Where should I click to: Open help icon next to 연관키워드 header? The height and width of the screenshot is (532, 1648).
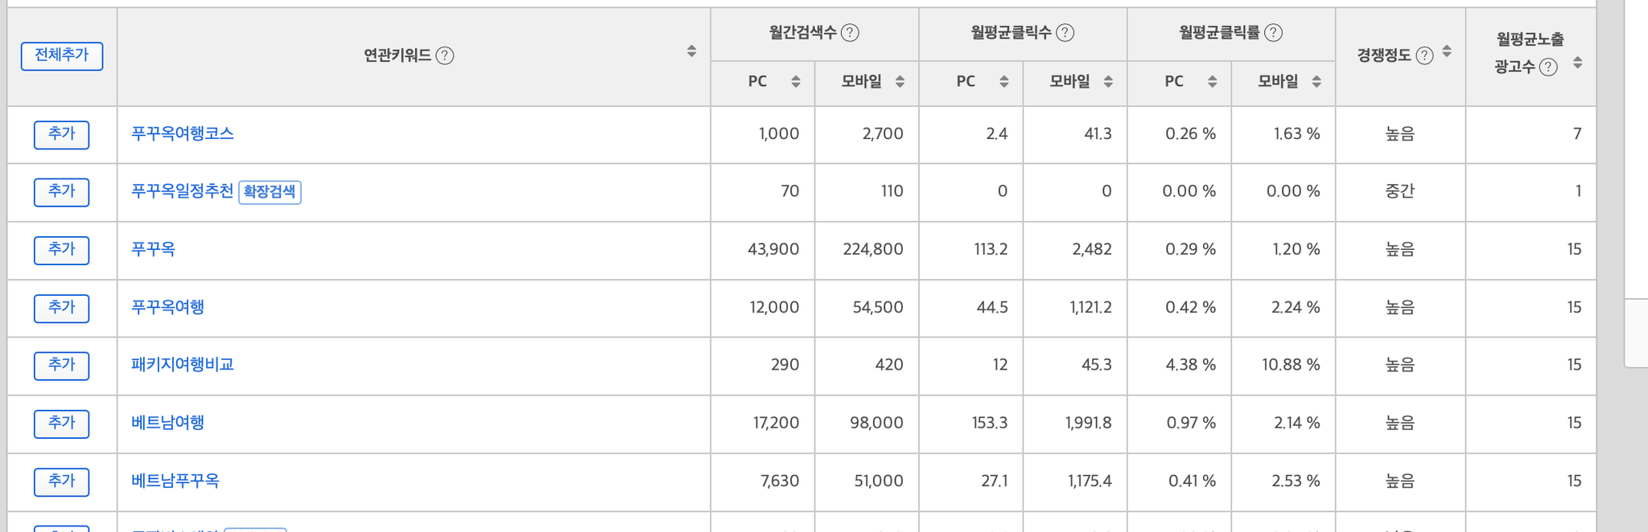point(445,55)
